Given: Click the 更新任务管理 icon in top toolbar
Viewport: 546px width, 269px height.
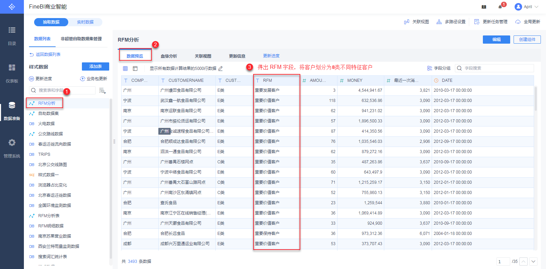Looking at the screenshot, I should [x=477, y=22].
